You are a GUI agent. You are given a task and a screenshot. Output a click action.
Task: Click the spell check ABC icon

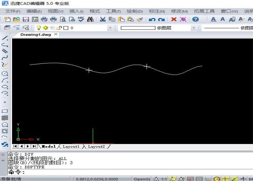click(x=81, y=19)
